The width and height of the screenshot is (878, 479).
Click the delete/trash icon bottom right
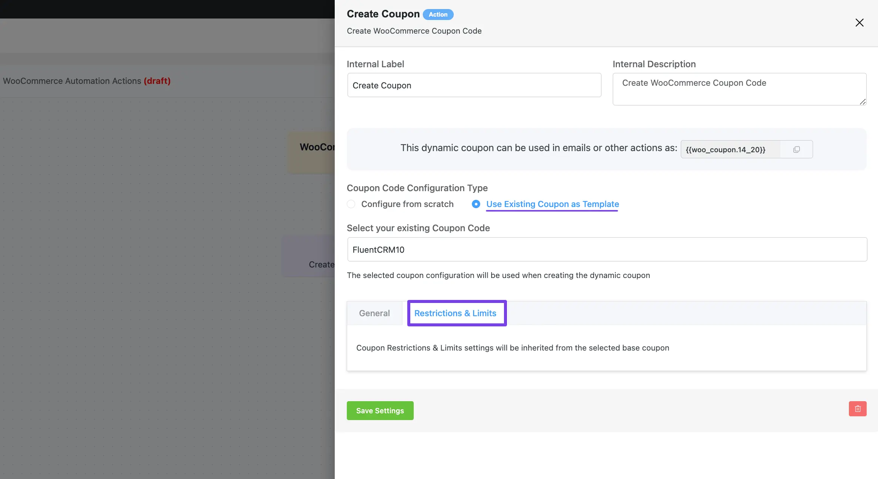(857, 408)
